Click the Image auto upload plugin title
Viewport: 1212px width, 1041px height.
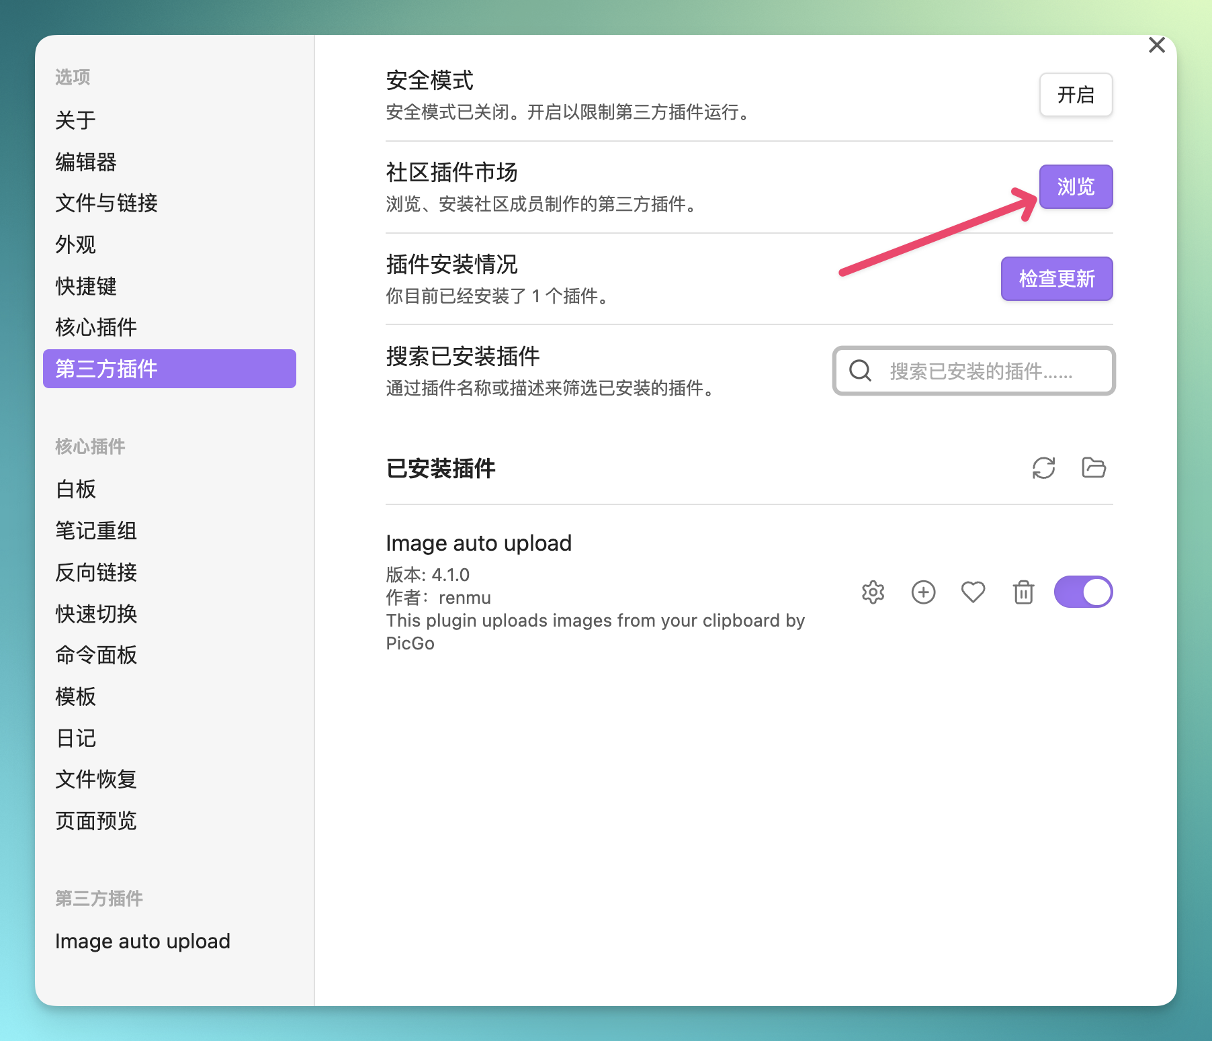tap(478, 543)
